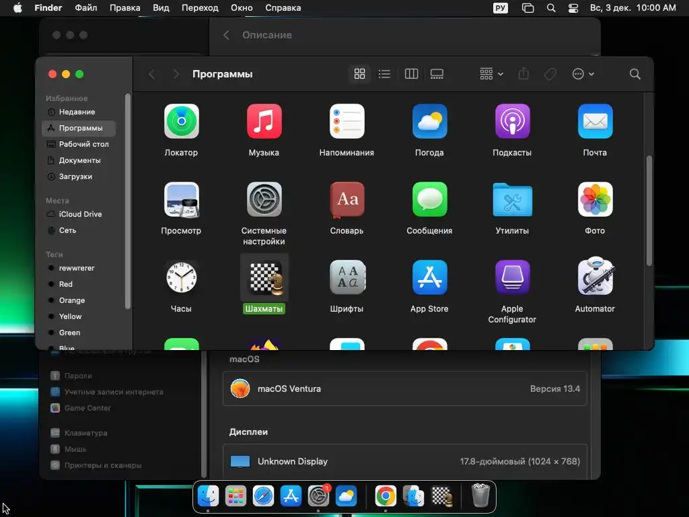Click the macOS Ventura row in System Settings

(404, 388)
